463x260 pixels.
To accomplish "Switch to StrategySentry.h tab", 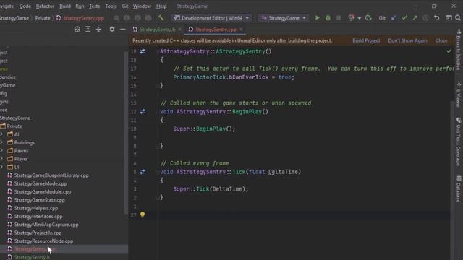I will tap(157, 30).
